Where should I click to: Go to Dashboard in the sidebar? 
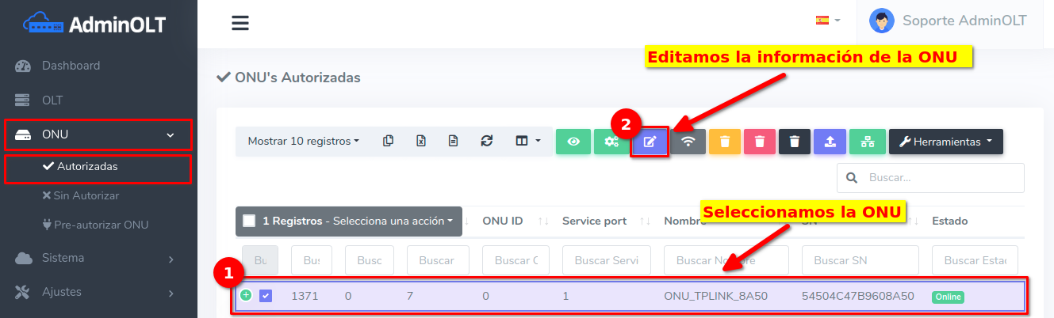[x=71, y=66]
